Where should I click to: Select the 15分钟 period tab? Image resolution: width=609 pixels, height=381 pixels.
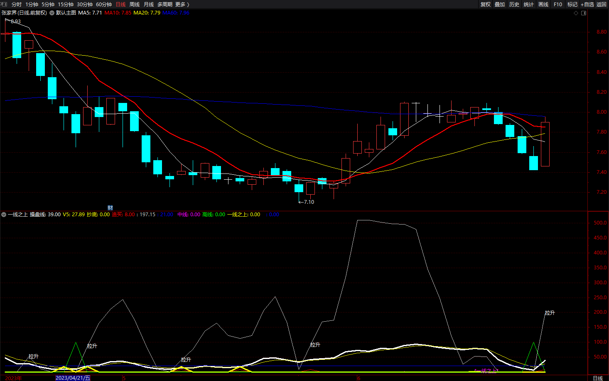tap(66, 4)
